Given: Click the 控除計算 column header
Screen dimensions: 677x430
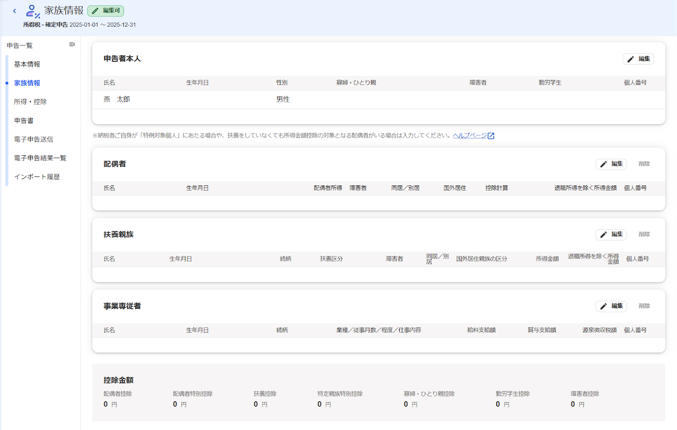Looking at the screenshot, I should coord(497,188).
